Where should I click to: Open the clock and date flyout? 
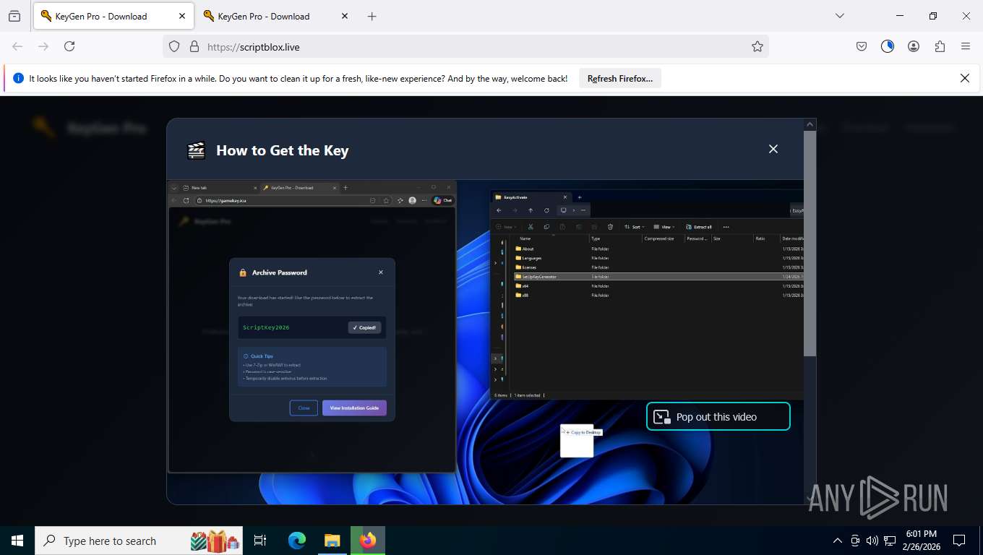pyautogui.click(x=921, y=541)
